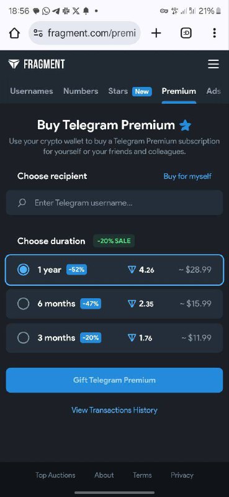Screen dimensions: 229x497
Task: Click Buy for myself link
Action: (x=187, y=176)
